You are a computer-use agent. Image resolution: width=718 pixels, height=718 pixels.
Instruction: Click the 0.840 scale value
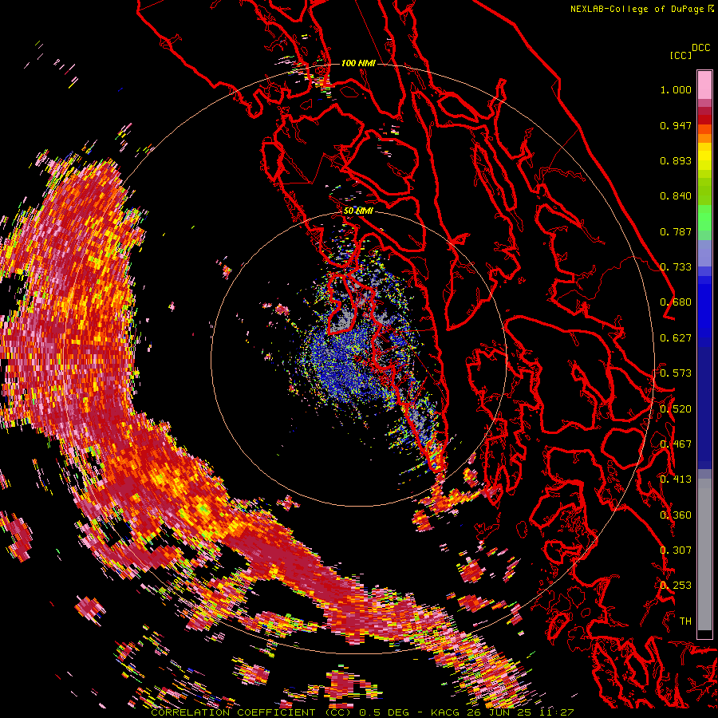click(676, 196)
